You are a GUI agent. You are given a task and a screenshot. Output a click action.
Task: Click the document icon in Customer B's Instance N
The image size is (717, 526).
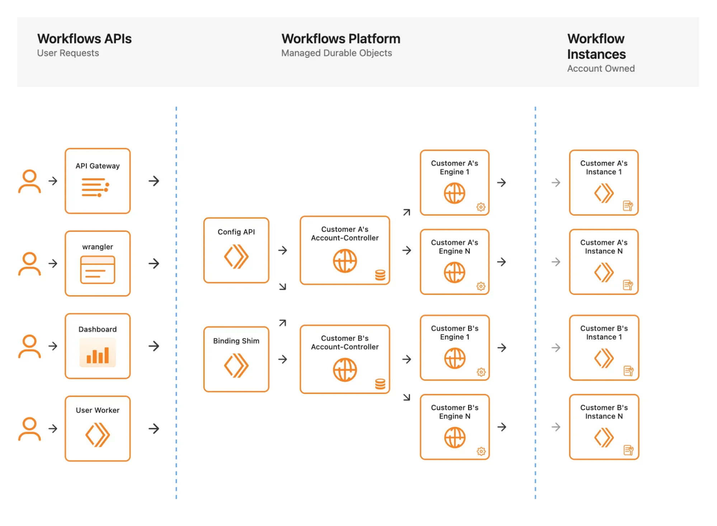coord(628,450)
